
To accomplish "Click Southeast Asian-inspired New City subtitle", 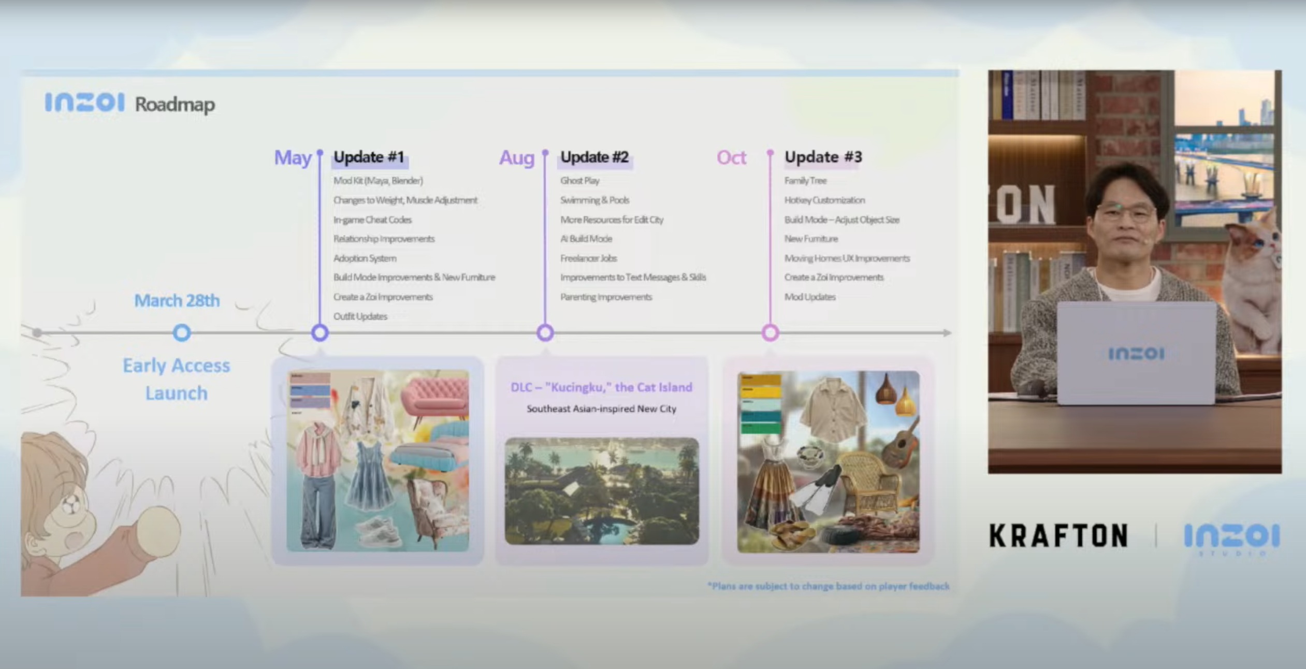I will [601, 409].
